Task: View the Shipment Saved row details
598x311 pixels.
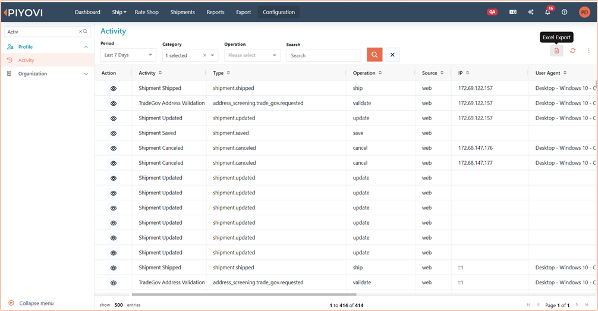Action: [x=114, y=134]
